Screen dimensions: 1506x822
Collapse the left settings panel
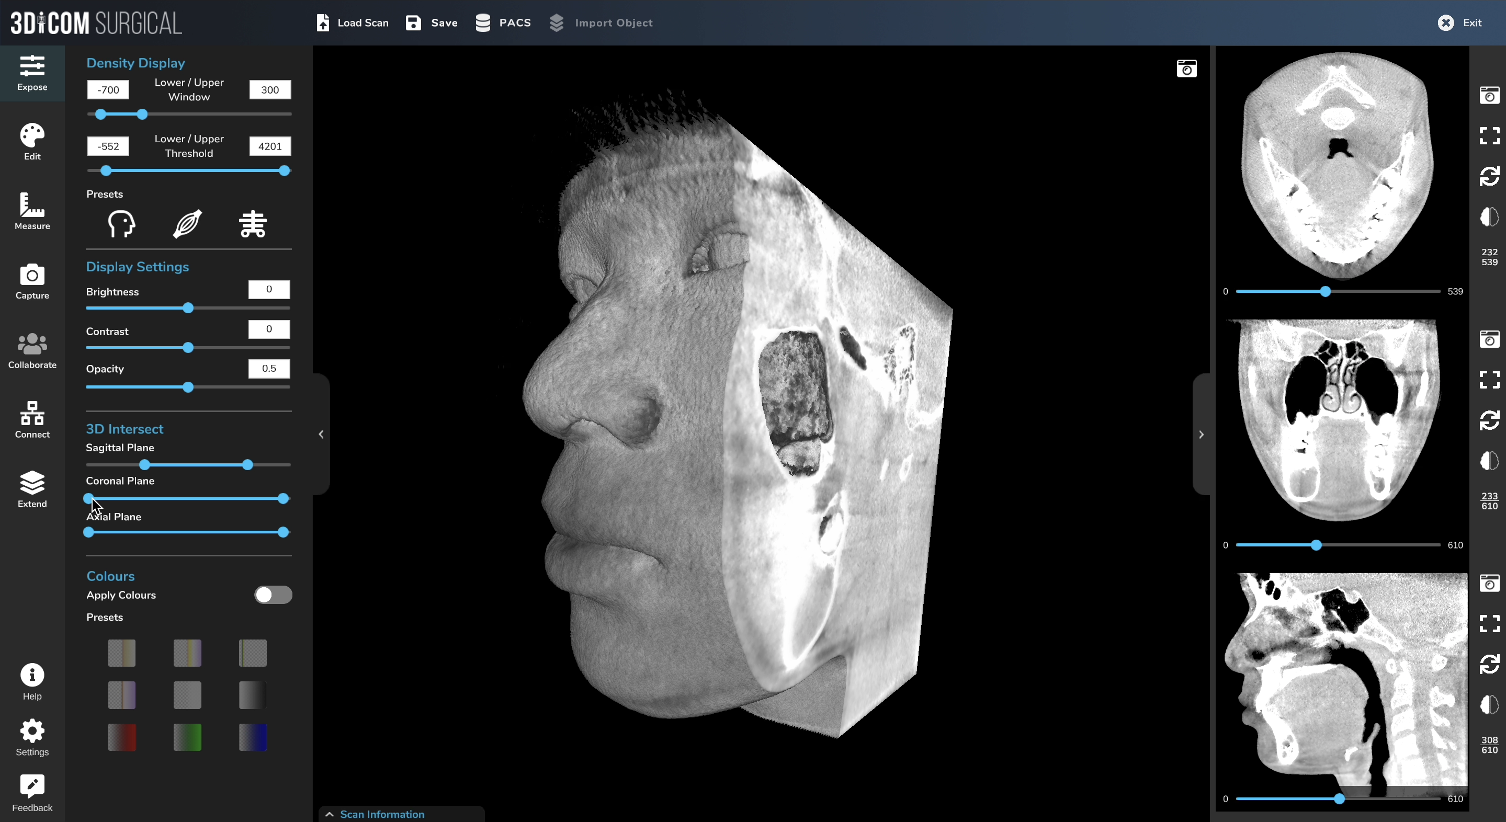pyautogui.click(x=322, y=434)
